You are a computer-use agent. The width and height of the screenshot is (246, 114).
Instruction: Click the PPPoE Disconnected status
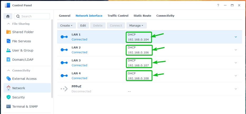(x=81, y=91)
